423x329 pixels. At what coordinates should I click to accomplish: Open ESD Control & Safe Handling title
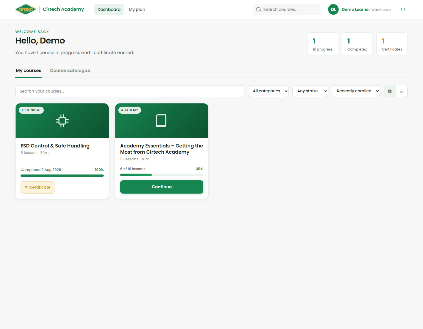click(x=55, y=146)
